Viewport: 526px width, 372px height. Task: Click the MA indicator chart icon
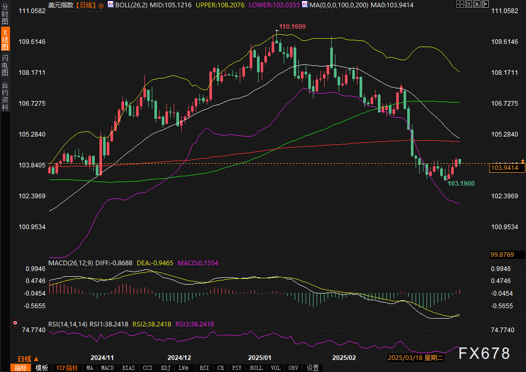point(305,5)
